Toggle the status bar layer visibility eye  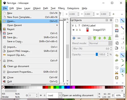(41, 95)
